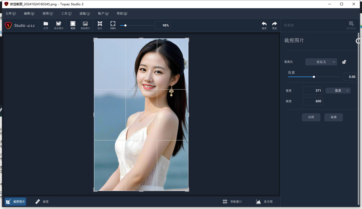
Task: Open the 直方图 histogram panel
Action: coord(264,202)
